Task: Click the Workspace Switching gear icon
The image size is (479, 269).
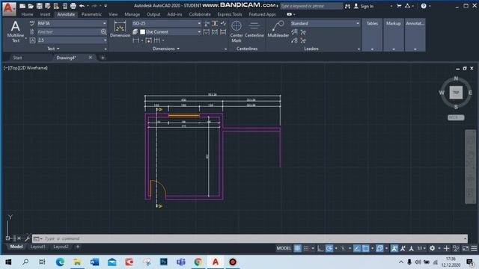Action: pyautogui.click(x=432, y=249)
